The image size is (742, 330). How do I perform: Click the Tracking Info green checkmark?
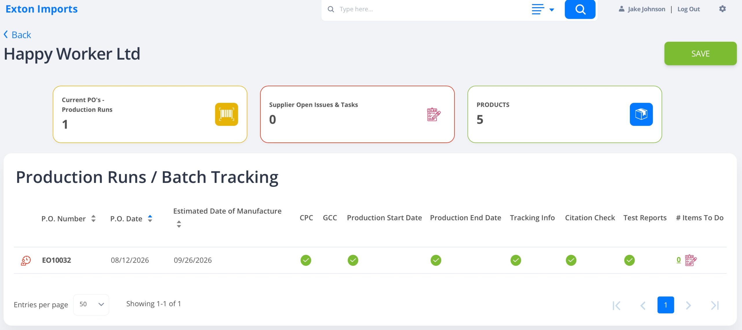coord(516,260)
